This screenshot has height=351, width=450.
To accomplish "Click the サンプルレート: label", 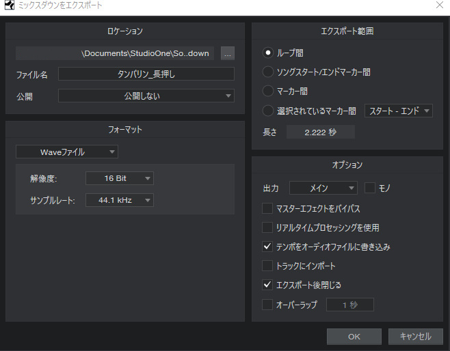I will (x=52, y=200).
